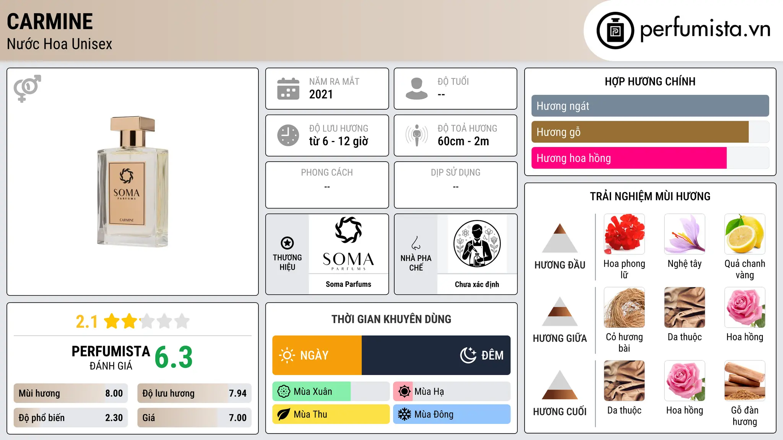Open the Hoa hồng thumbnail in Hương giữa
Viewport: 783px width, 440px height.
[745, 307]
